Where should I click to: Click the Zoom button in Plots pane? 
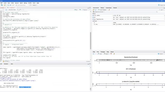pos(100,54)
